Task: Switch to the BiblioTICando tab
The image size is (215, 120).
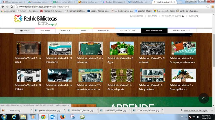Action: [139, 2]
